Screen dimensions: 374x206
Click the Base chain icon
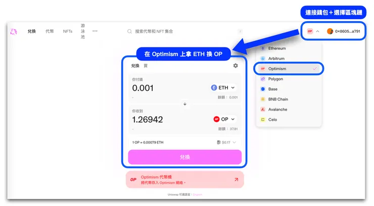[263, 89]
